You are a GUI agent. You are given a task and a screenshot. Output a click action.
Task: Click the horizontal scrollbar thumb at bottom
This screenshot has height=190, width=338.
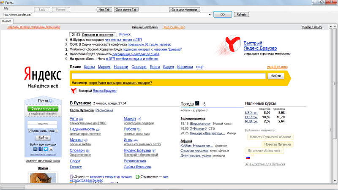pos(13,187)
